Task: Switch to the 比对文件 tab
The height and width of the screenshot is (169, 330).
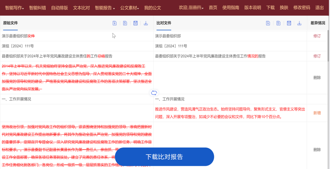Action: pyautogui.click(x=164, y=23)
